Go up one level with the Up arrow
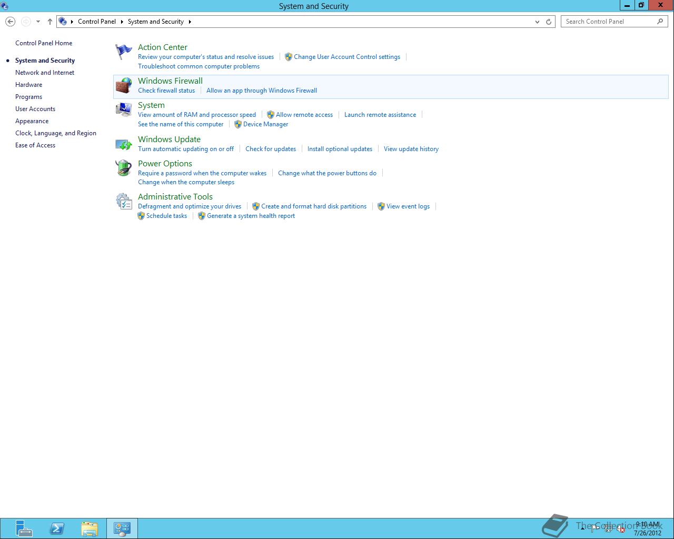Viewport: 674px width, 539px height. click(x=50, y=22)
